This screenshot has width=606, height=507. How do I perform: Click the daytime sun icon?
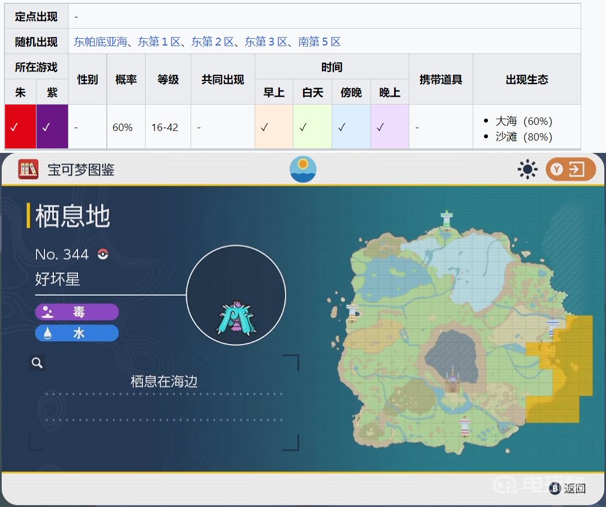click(x=527, y=169)
